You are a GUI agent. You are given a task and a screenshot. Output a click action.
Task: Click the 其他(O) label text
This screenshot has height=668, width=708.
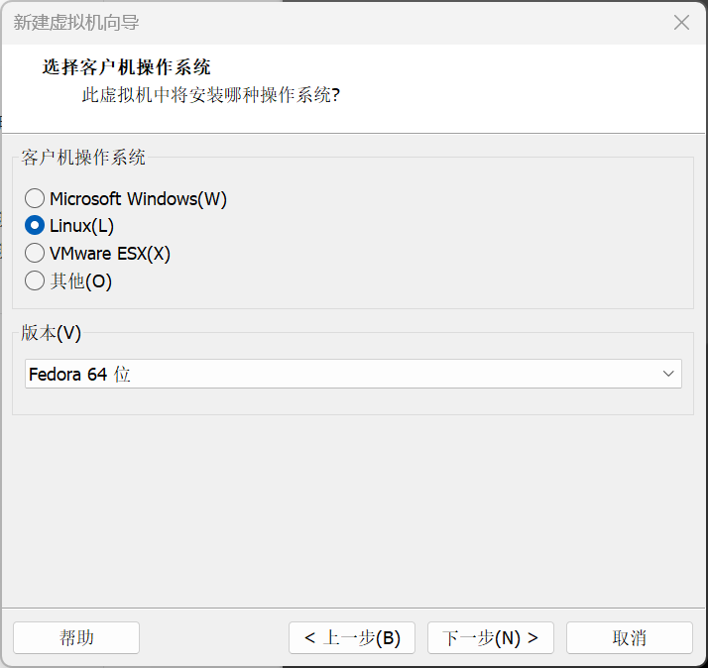(x=81, y=281)
